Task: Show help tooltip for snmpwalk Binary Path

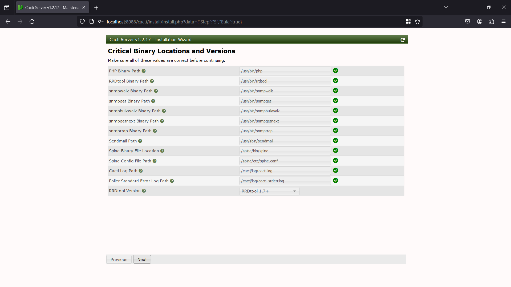Action: pos(156,91)
